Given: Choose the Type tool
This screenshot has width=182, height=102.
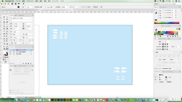Looking at the screenshot, I should 4,24.
